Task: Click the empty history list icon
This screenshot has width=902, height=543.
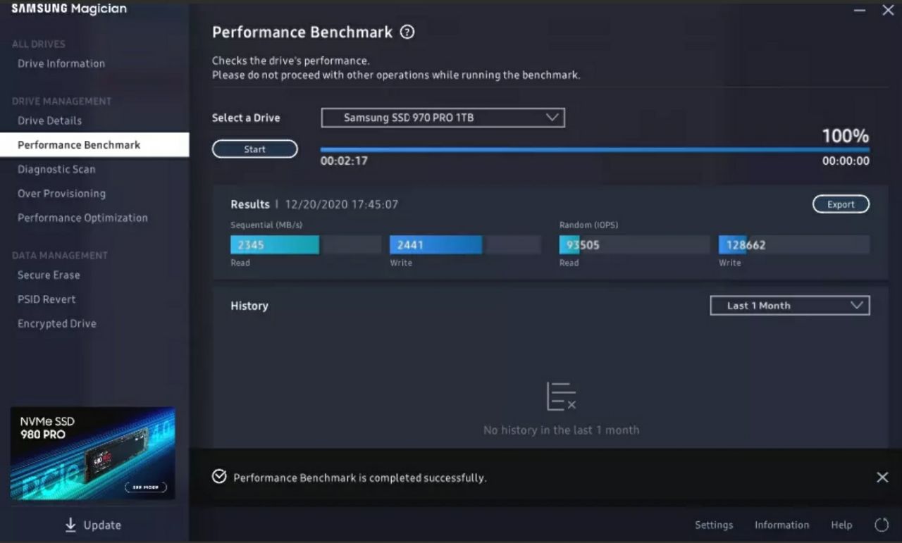Action: (561, 397)
